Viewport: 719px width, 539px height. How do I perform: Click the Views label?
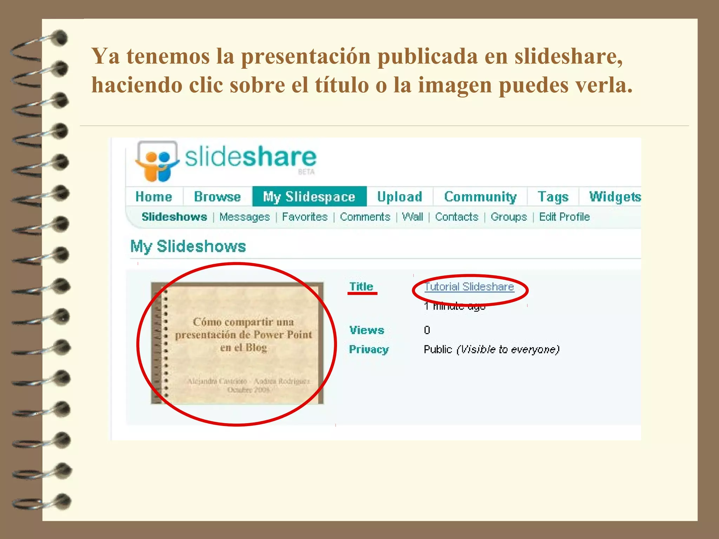coord(367,330)
